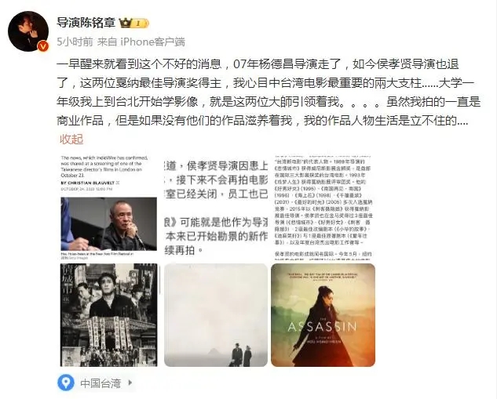Open username link 导演陈铭章

(x=86, y=23)
